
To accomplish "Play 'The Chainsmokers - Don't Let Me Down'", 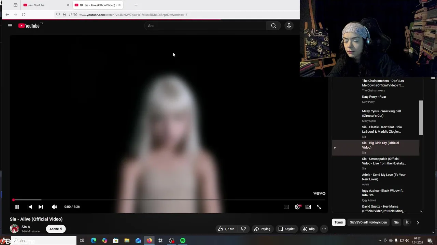I will click(x=376, y=85).
